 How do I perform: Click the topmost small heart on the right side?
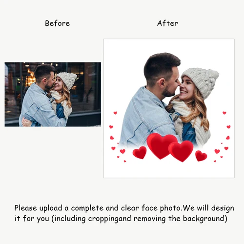[224, 113]
